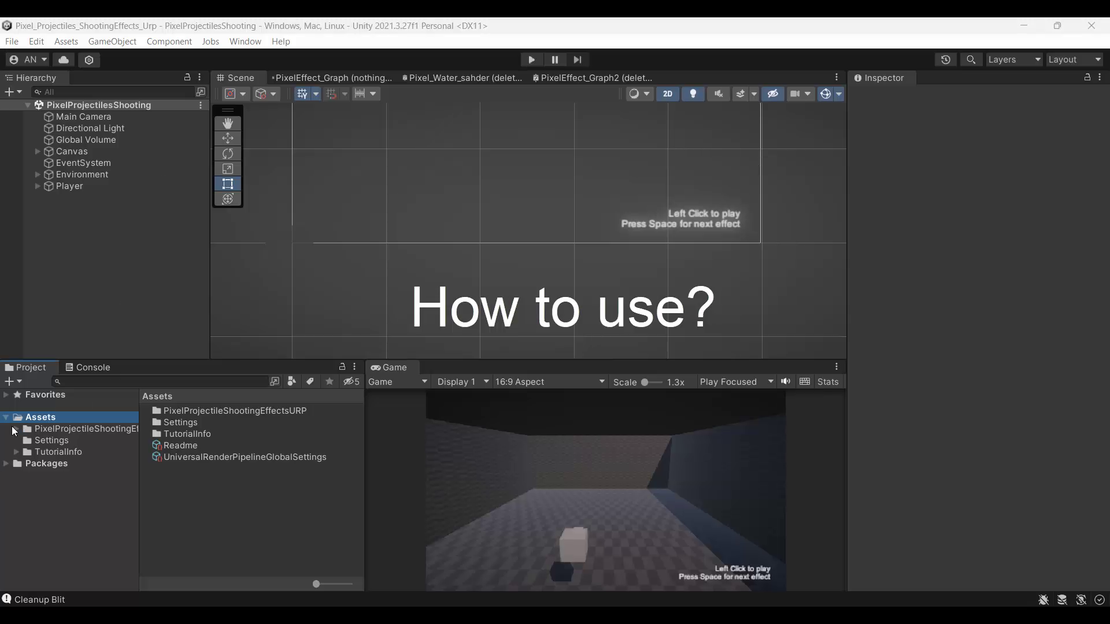This screenshot has height=624, width=1110.
Task: Click search by label icon in Project
Action: click(x=310, y=381)
